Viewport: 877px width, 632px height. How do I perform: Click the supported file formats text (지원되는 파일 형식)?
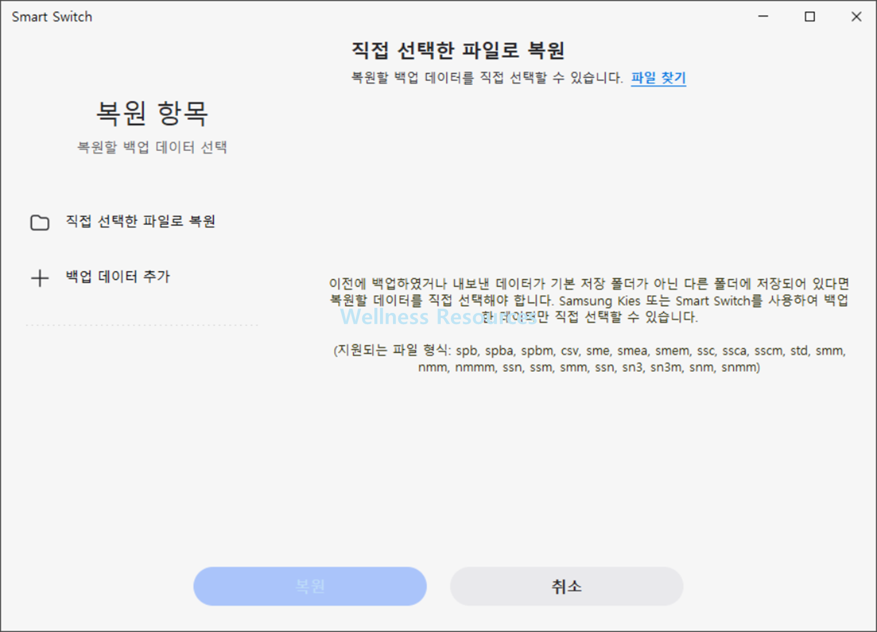tap(589, 358)
